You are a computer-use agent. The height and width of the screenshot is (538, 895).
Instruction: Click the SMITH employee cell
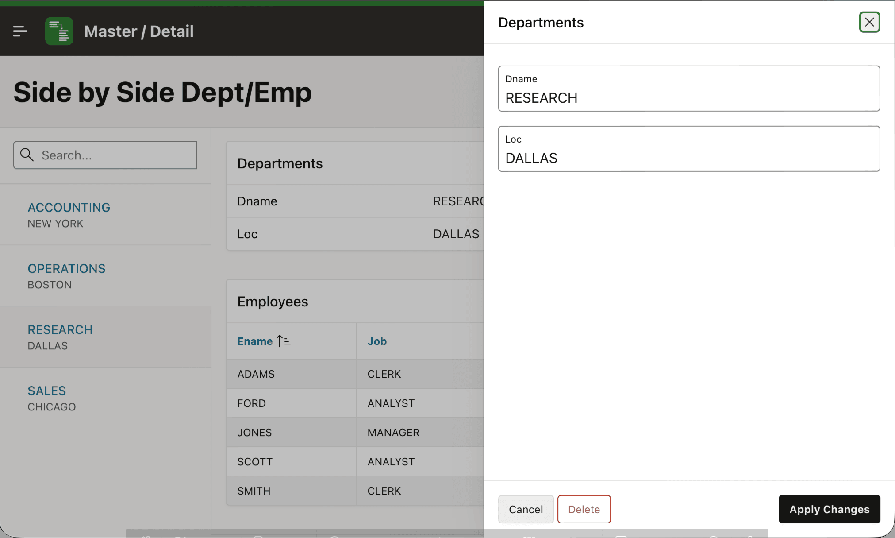tap(291, 491)
